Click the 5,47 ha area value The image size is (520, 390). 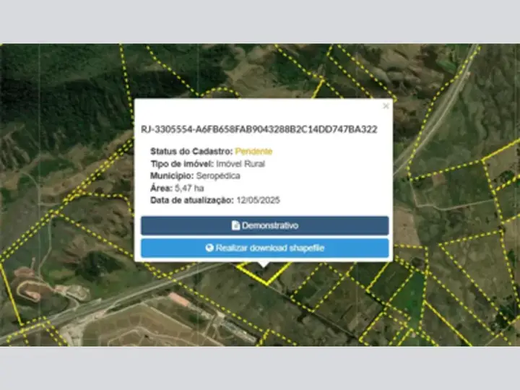[x=189, y=188]
